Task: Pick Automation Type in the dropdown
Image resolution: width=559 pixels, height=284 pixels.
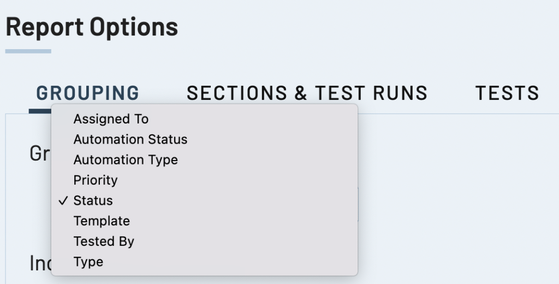Action: (x=126, y=160)
